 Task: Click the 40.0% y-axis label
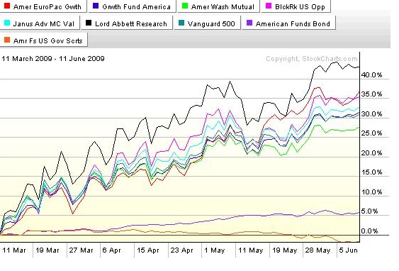pos(372,75)
